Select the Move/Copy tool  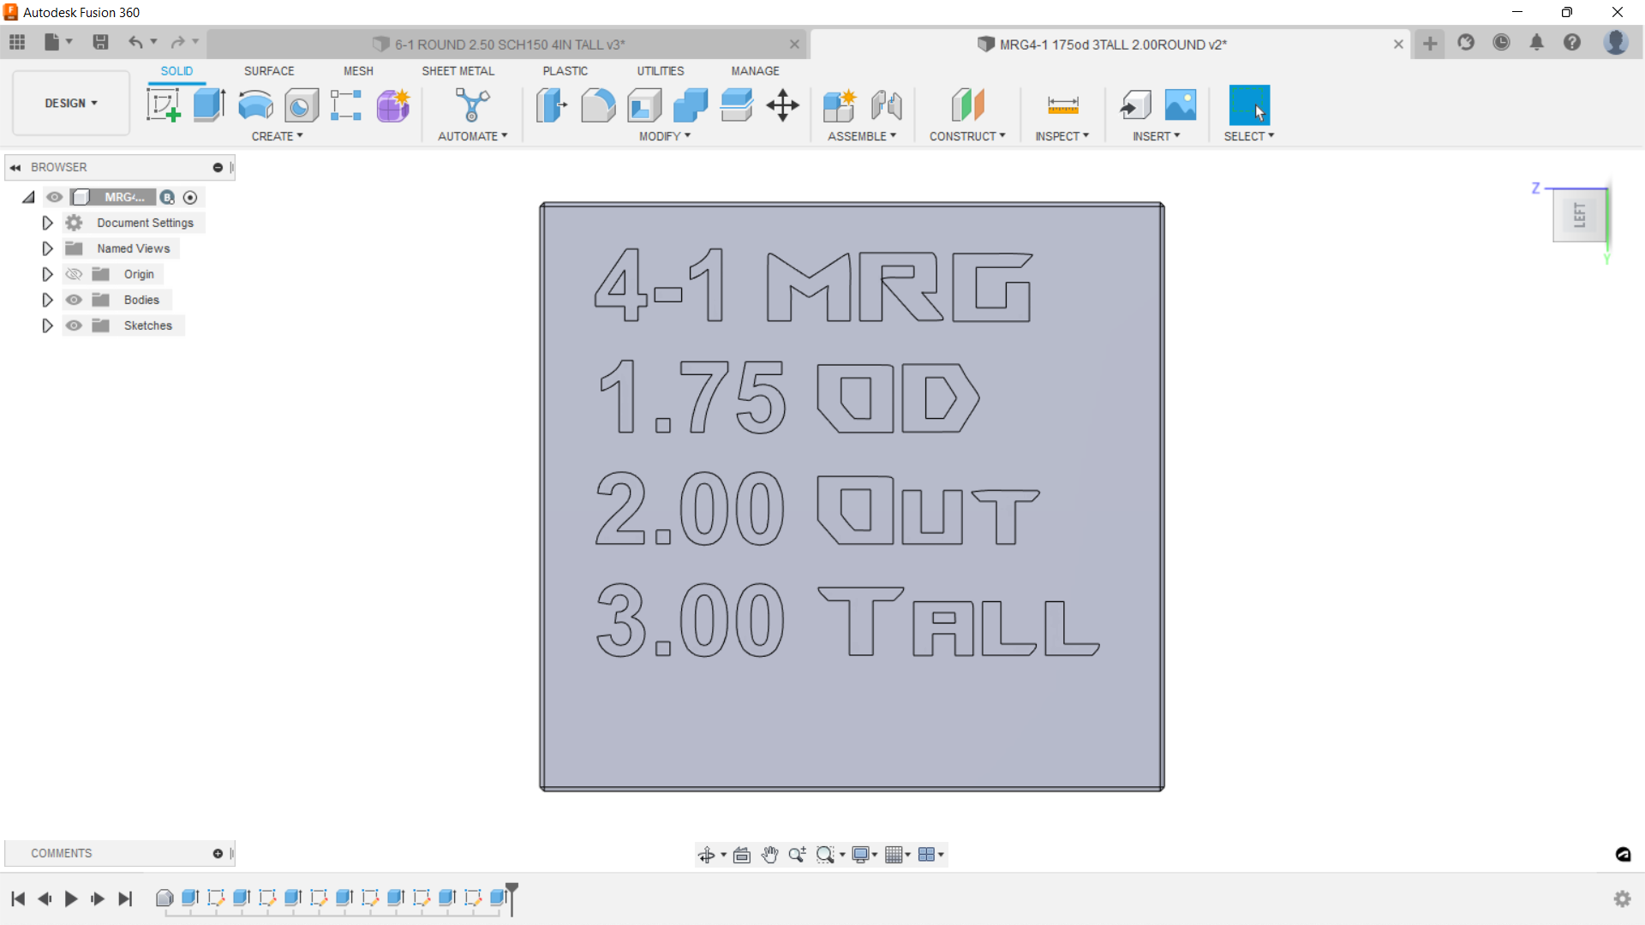[x=782, y=105]
